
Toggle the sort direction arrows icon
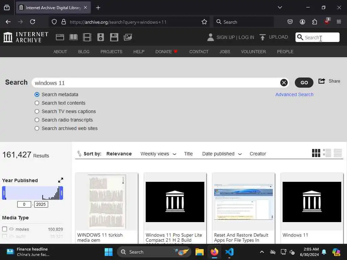point(79,153)
